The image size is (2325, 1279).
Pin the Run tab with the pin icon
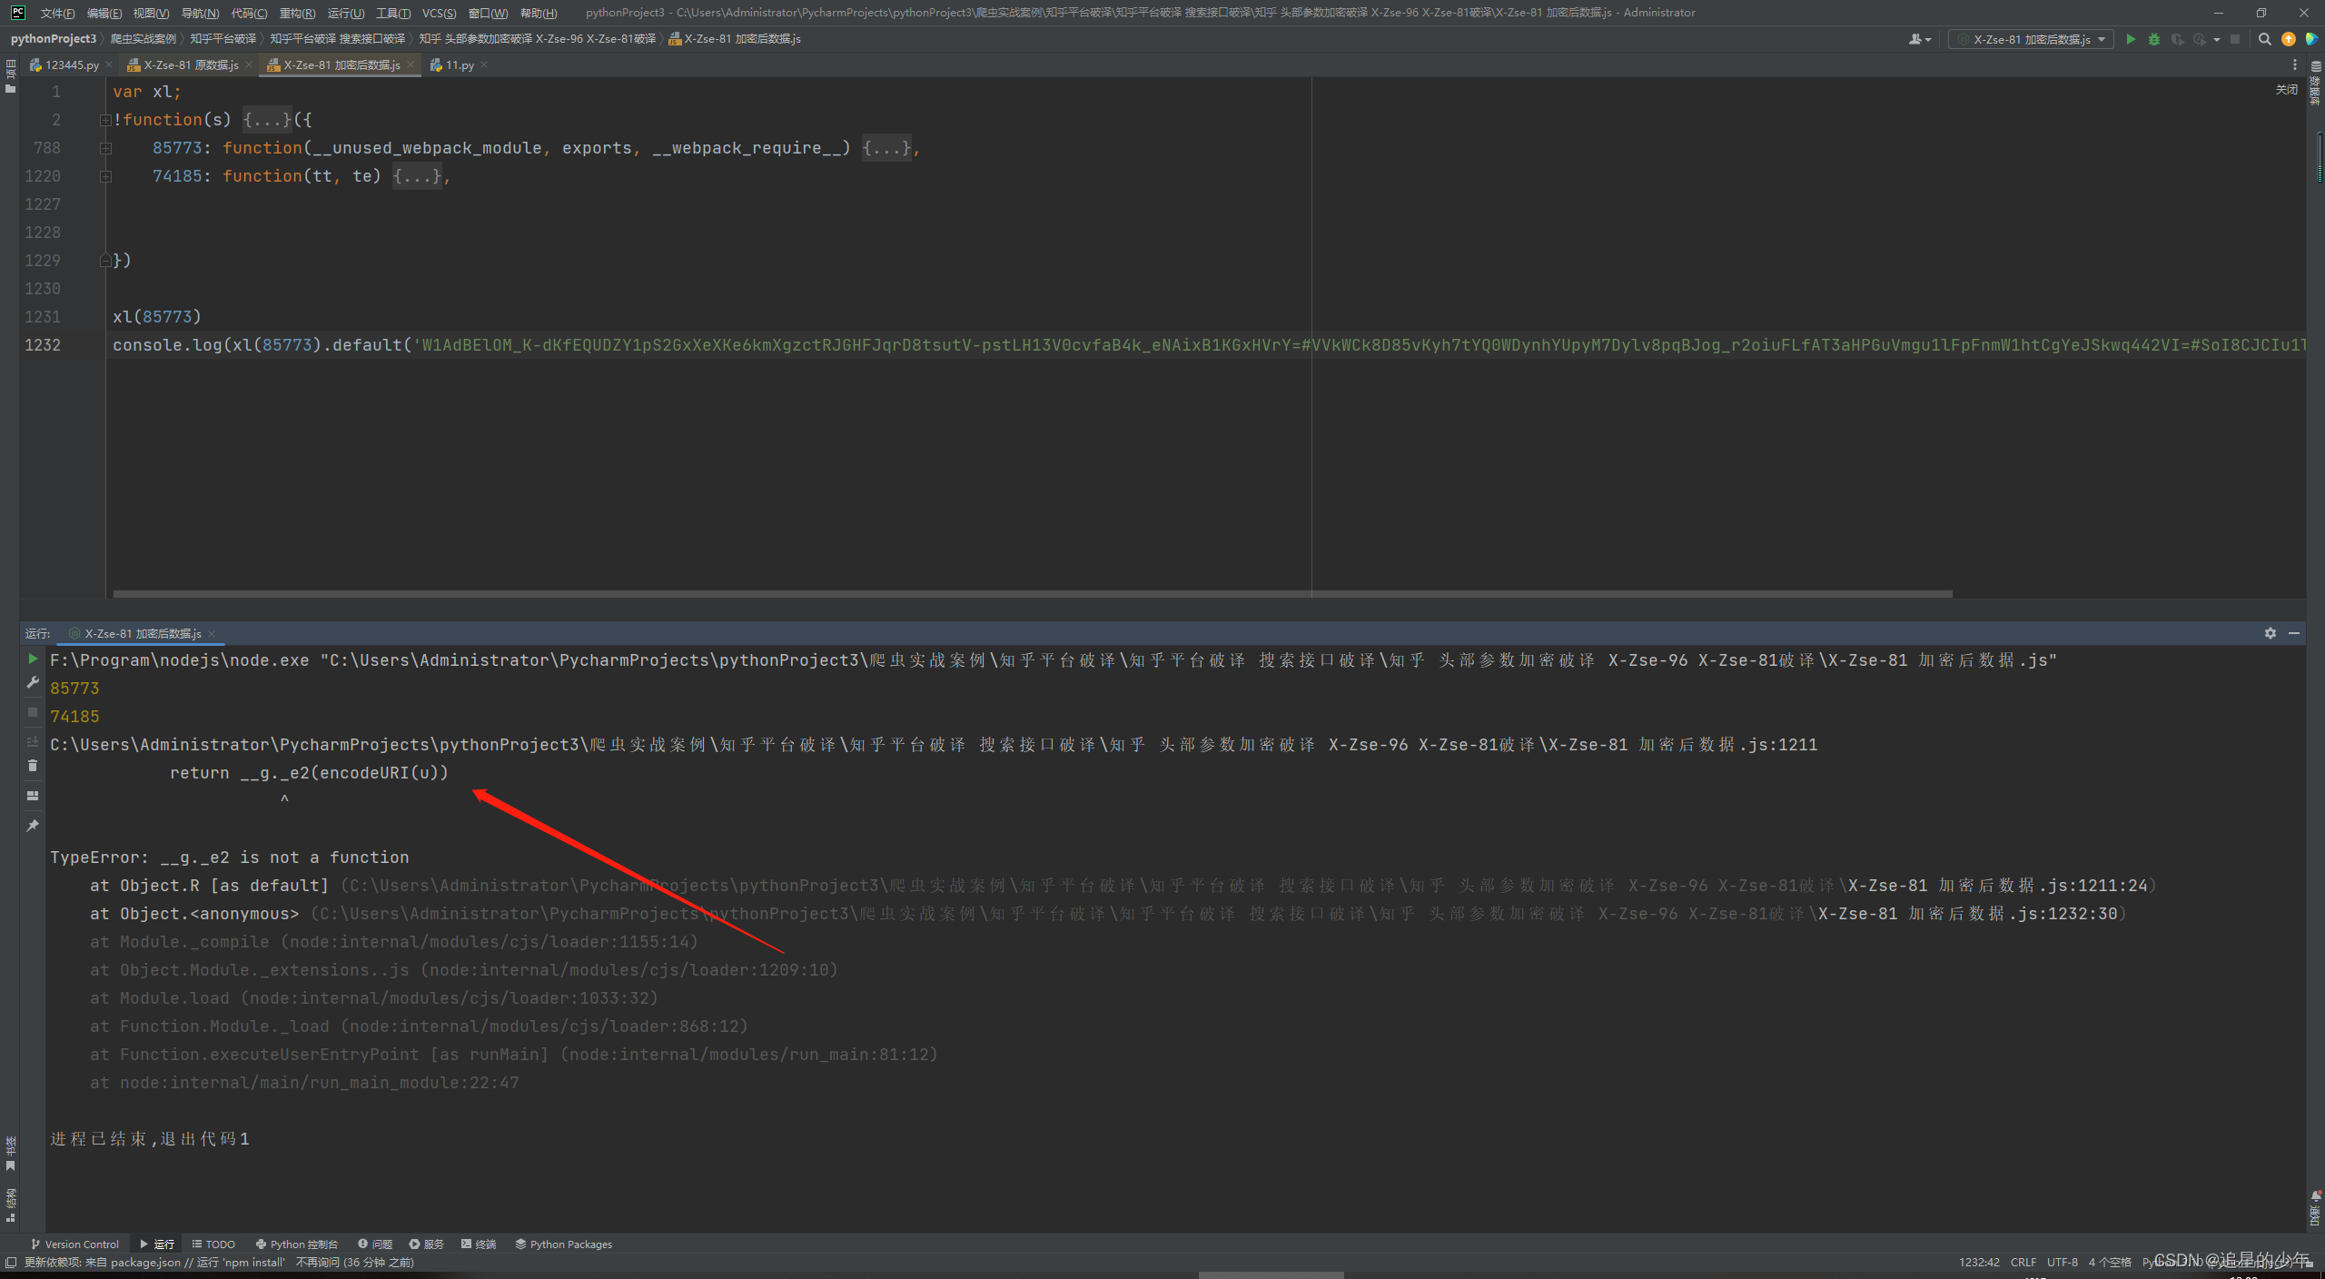click(x=33, y=825)
